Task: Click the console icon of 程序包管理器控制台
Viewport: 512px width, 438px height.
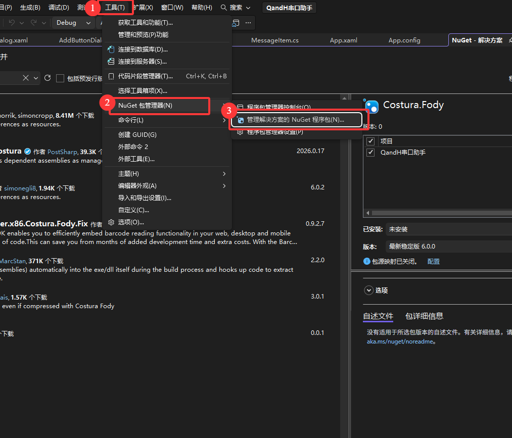Action: coord(240,107)
